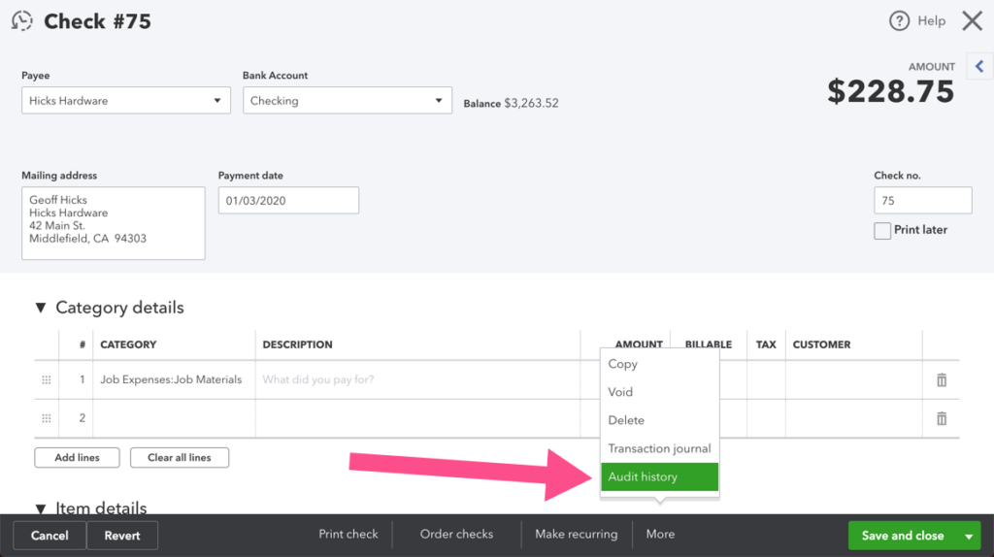The image size is (994, 557).
Task: Edit the Check no. field
Action: pos(922,200)
